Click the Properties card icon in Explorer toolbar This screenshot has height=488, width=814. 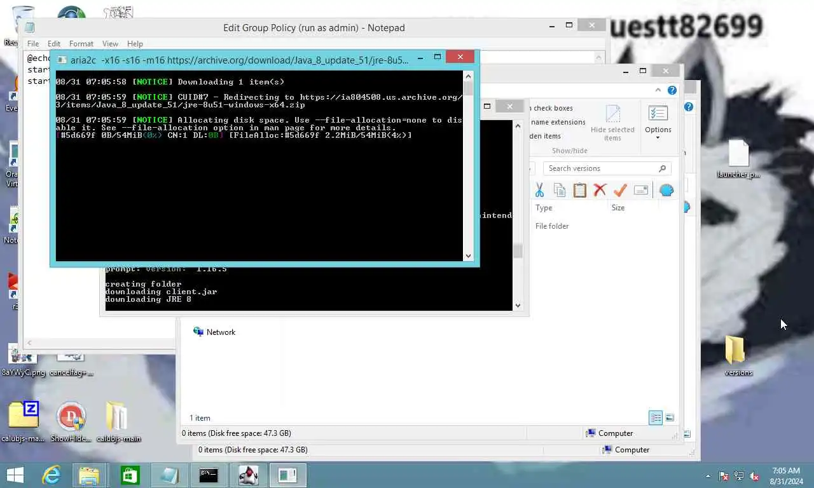point(641,190)
